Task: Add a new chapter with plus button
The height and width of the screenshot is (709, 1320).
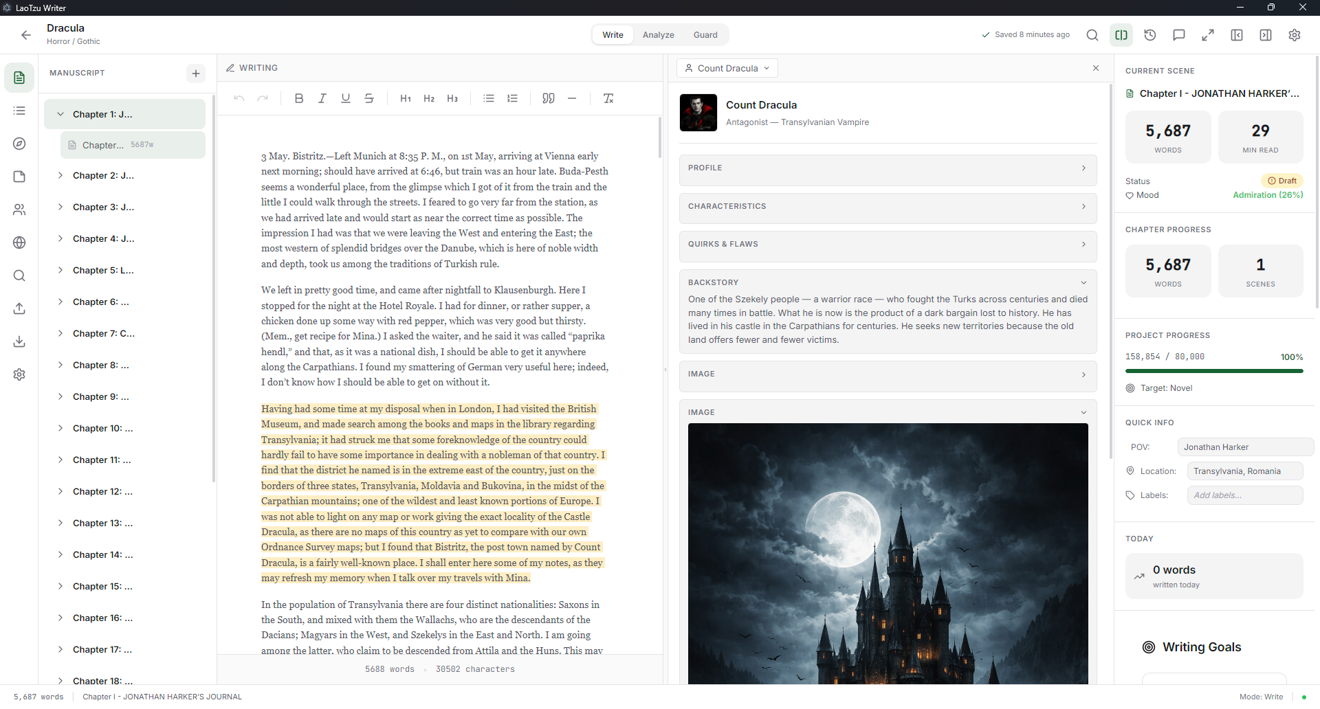Action: pos(196,74)
